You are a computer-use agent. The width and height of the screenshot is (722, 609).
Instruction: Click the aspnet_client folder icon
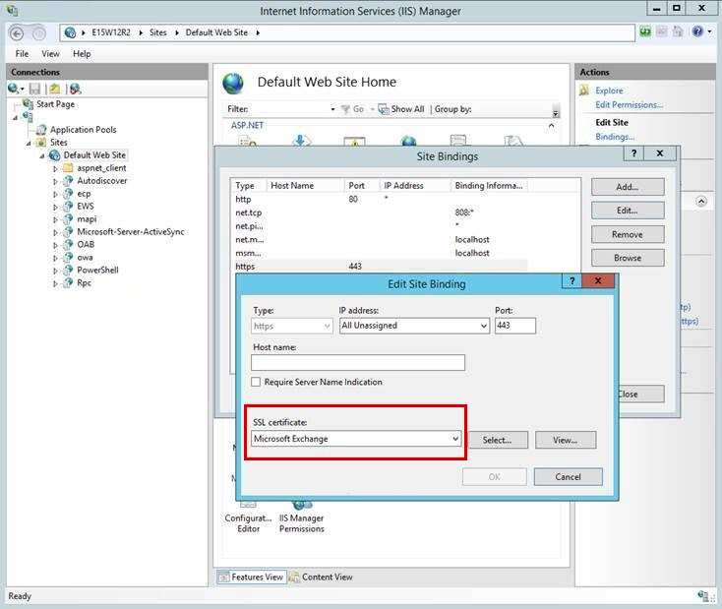coord(68,167)
